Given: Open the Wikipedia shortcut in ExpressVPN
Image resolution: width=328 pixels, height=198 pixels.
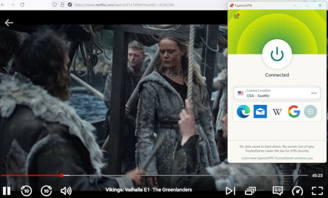Looking at the screenshot, I should tap(277, 112).
